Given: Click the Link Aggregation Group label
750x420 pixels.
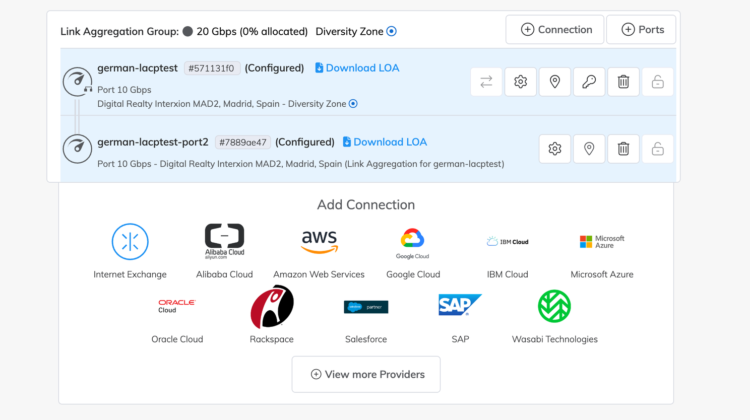Looking at the screenshot, I should [x=119, y=31].
